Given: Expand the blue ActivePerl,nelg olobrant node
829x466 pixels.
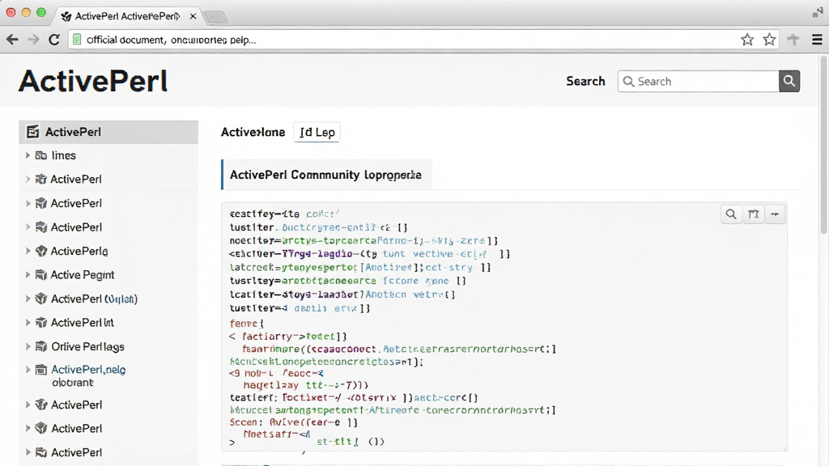Looking at the screenshot, I should pos(28,369).
